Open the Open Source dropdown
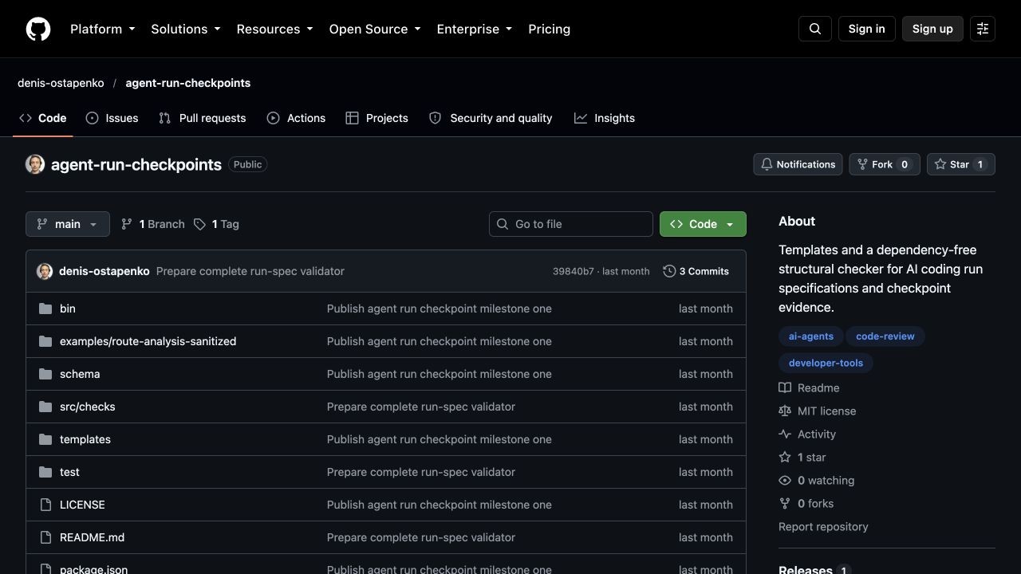Viewport: 1021px width, 574px height. tap(375, 29)
